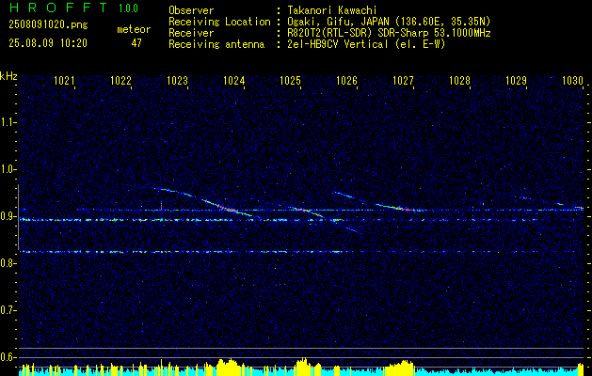
Task: Click the HROFFT title text
Action: point(58,8)
